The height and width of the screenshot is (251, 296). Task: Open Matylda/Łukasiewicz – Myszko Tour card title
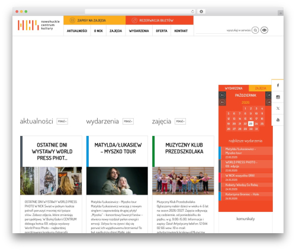118,148
